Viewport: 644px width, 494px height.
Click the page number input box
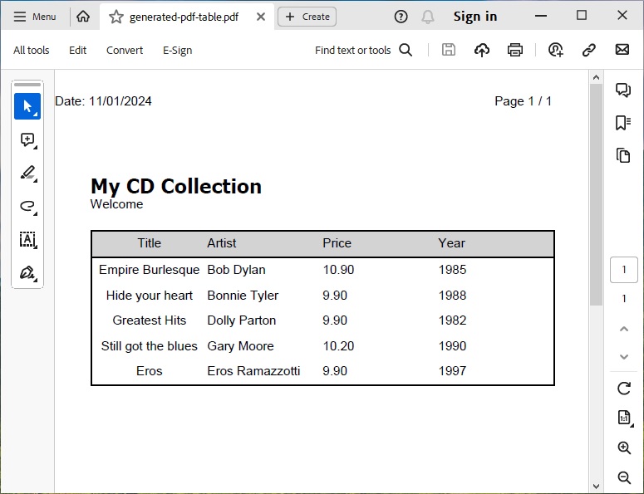(624, 270)
